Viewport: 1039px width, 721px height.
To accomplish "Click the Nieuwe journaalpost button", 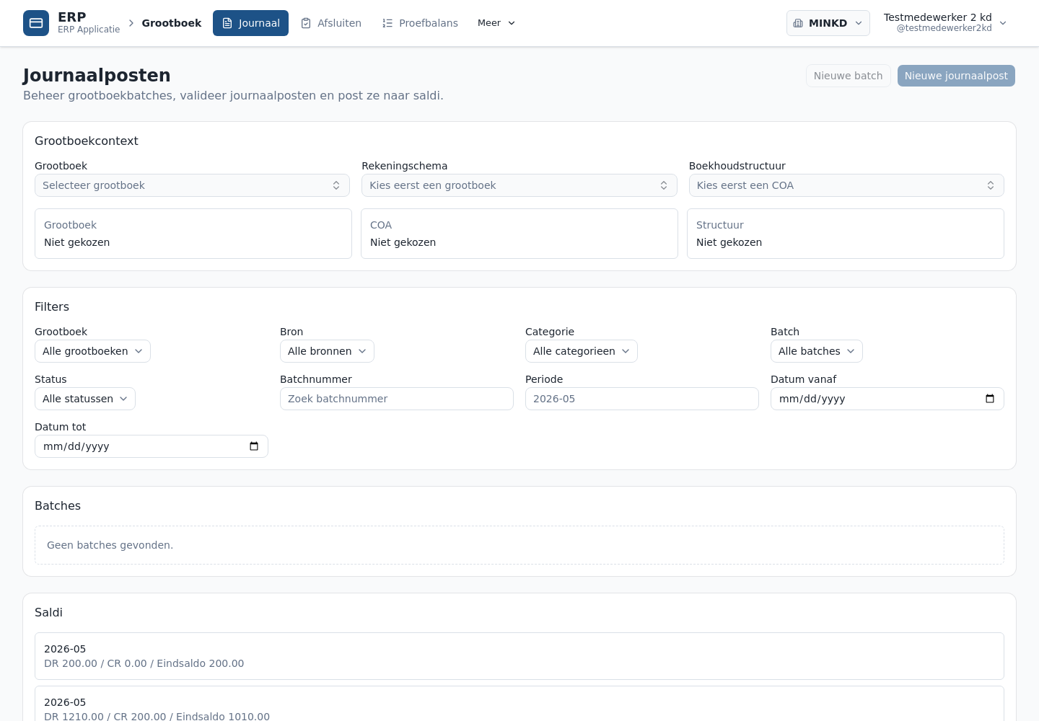I will (956, 76).
